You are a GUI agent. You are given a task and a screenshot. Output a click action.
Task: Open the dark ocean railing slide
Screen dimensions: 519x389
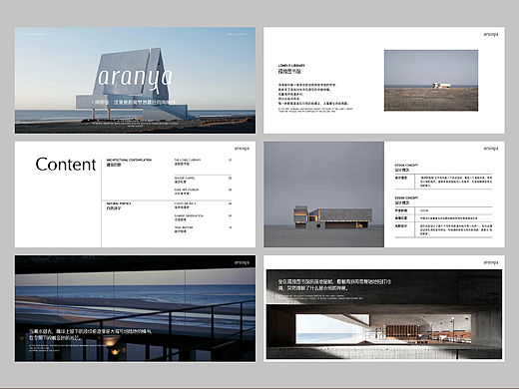point(135,308)
